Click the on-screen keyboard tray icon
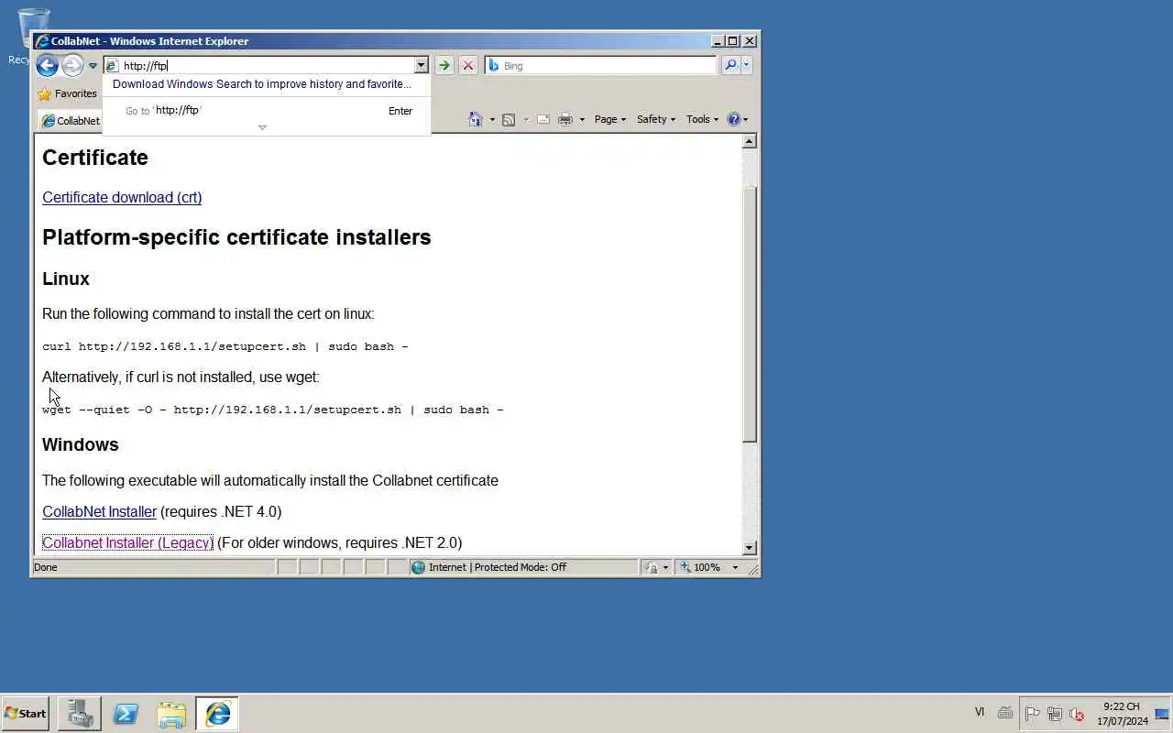The height and width of the screenshot is (733, 1173). (1005, 713)
